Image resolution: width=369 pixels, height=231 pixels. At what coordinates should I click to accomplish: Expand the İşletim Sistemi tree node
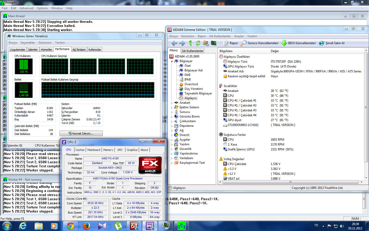pyautogui.click(x=172, y=107)
